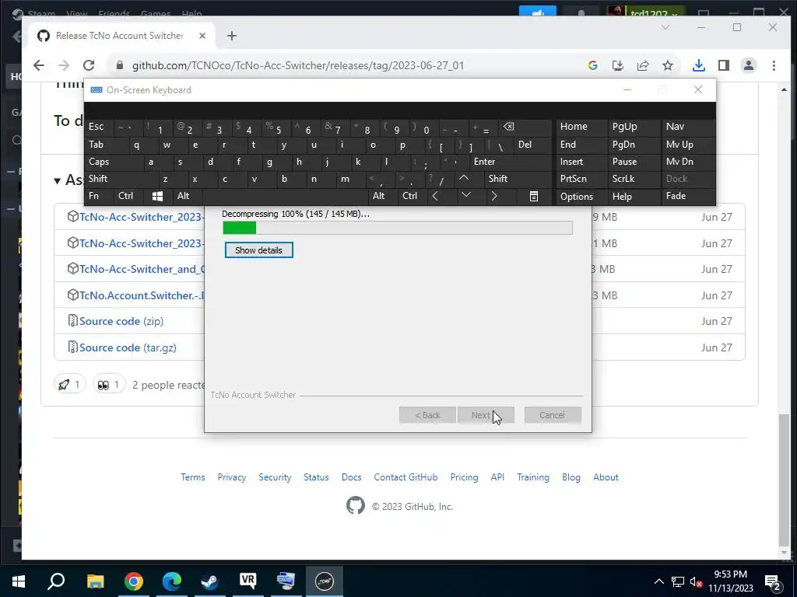Click the GitHub logo in the footer
797x597 pixels.
355,505
